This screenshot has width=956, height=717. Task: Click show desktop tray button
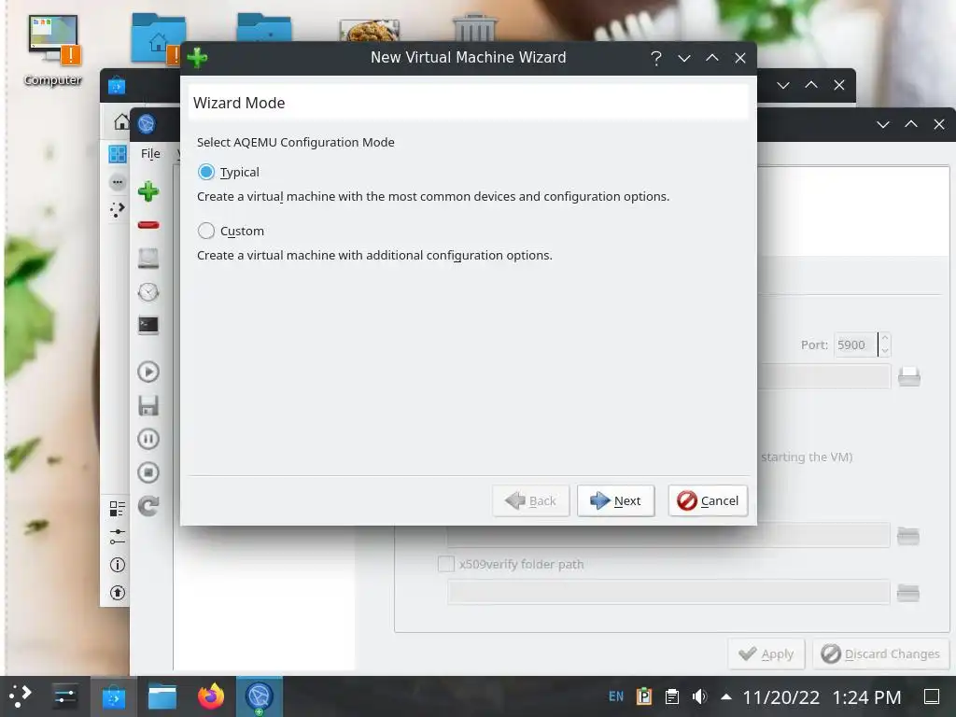(x=932, y=696)
